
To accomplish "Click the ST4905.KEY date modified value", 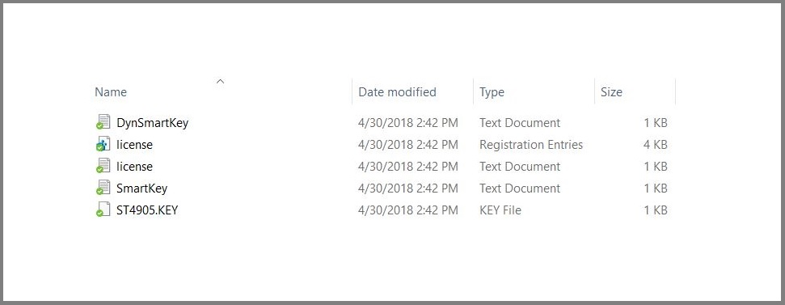I will pyautogui.click(x=408, y=210).
